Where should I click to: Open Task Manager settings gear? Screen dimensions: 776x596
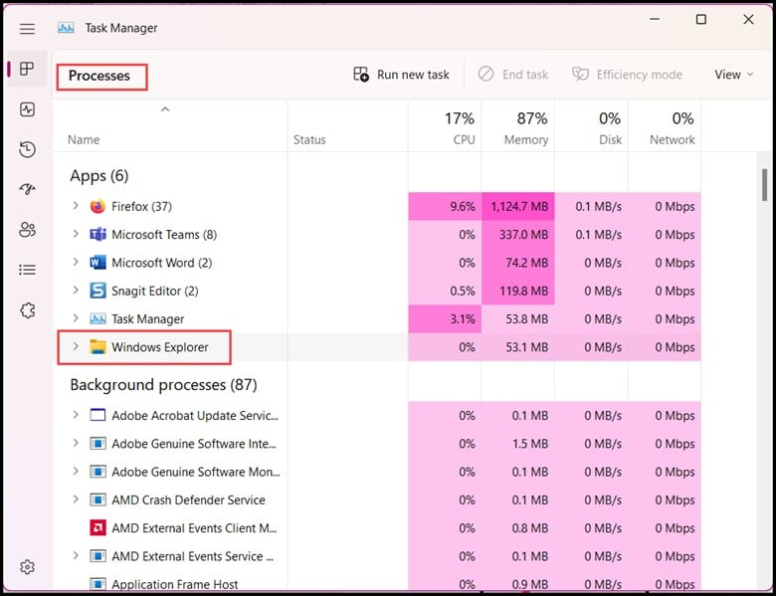coord(27,567)
